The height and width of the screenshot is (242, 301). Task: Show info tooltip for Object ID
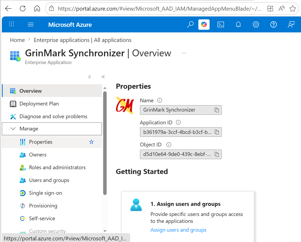169,145
